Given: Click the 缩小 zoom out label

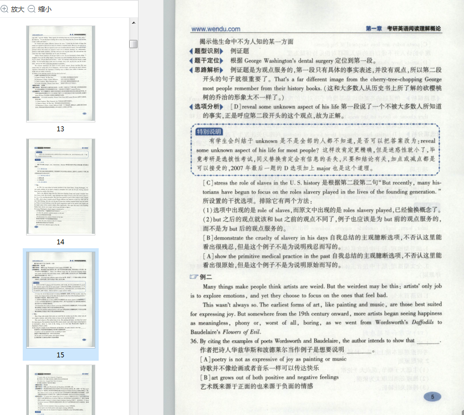Looking at the screenshot, I should 45,9.
